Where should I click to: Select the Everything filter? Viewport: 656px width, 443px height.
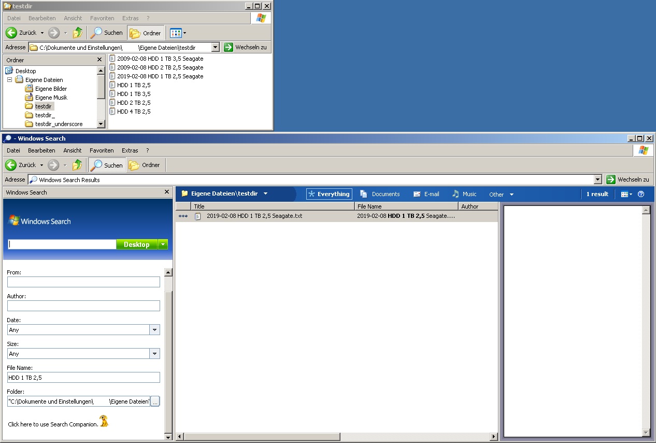(x=329, y=194)
